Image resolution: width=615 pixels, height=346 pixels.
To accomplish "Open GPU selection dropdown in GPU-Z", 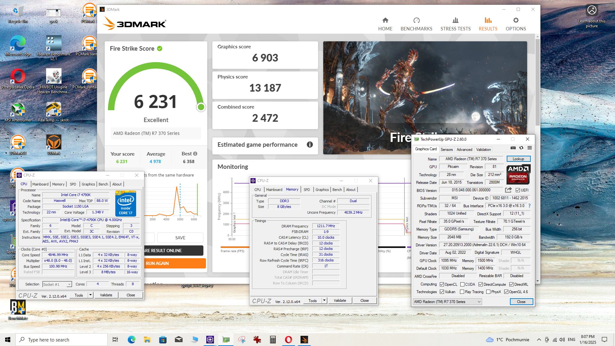I will pos(447,301).
